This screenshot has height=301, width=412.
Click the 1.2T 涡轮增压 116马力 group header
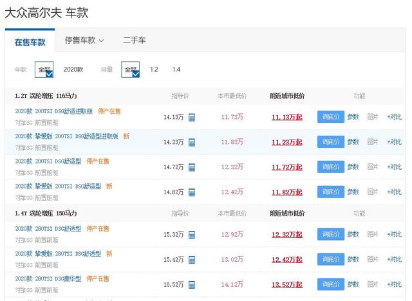(46, 96)
